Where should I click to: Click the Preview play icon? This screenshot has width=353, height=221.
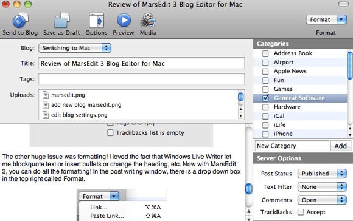pyautogui.click(x=124, y=20)
